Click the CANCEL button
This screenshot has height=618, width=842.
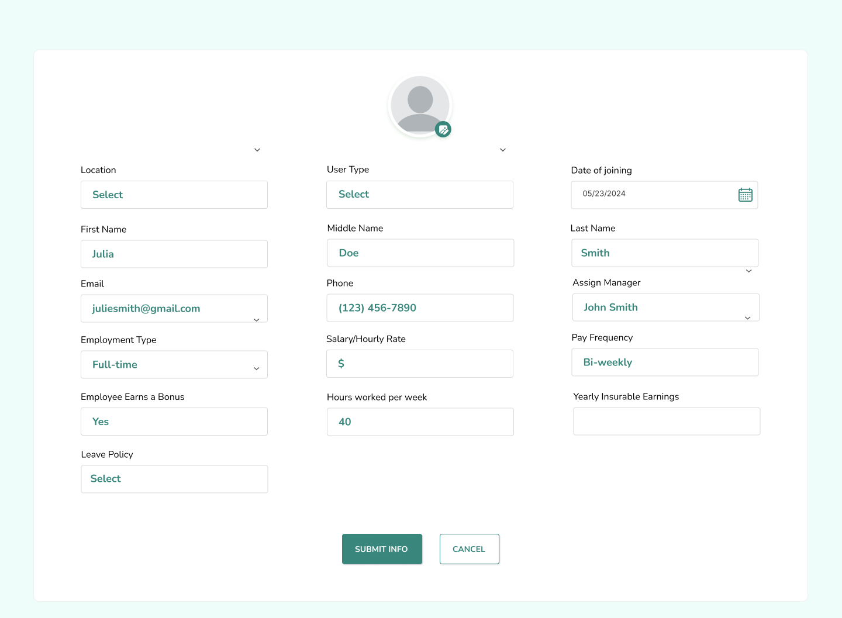(470, 549)
